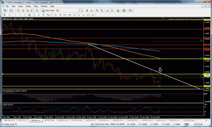Switch to the USDSGD,M15 chart tab
Viewport: 212px width, 127px height.
147,120
